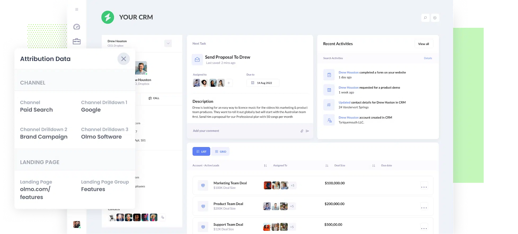Click the Brand Campaign drilldown value
This screenshot has width=518, height=234.
[x=44, y=137]
